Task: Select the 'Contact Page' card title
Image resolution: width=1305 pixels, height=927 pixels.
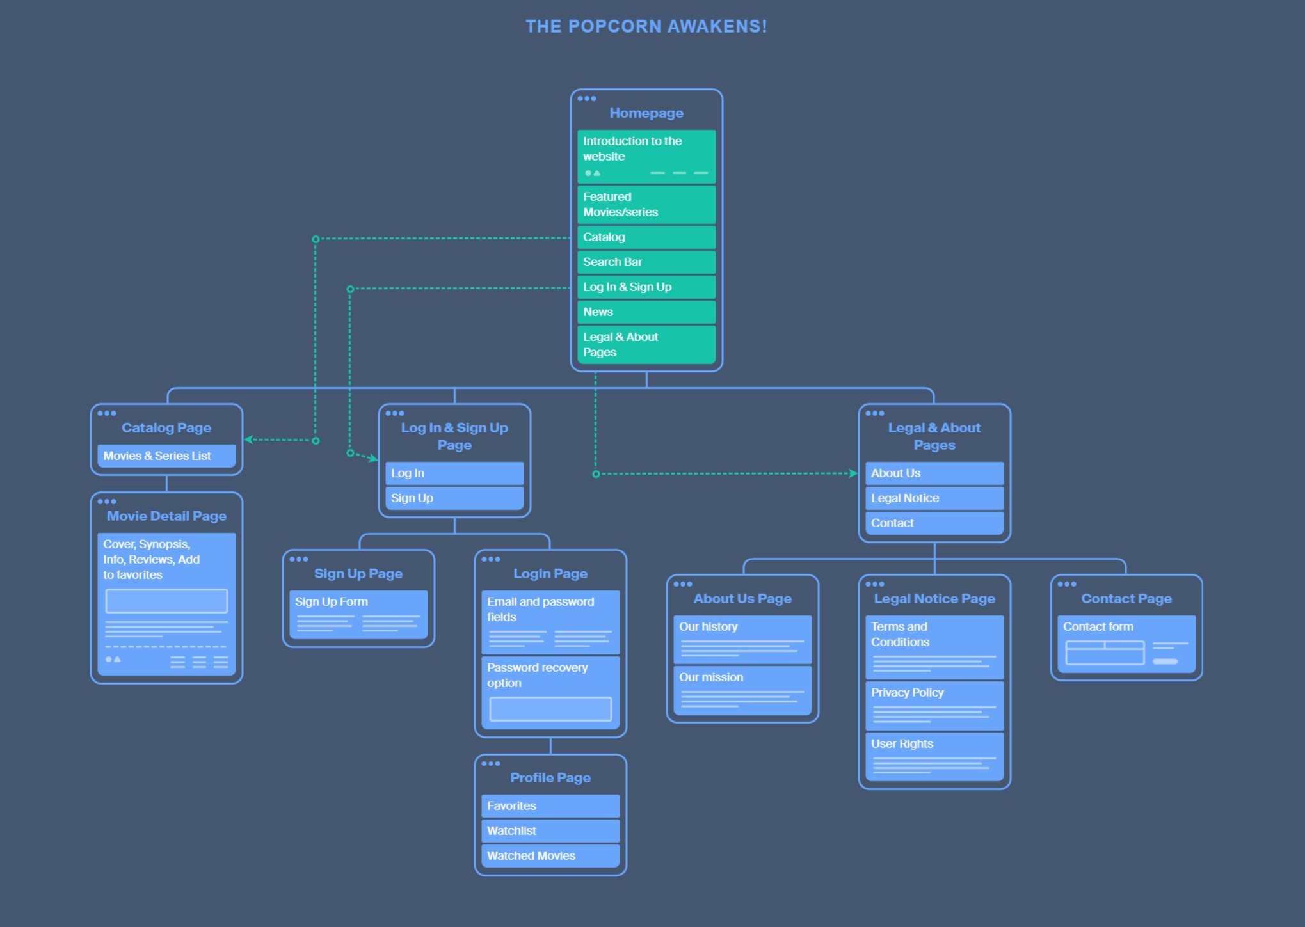Action: coord(1126,599)
